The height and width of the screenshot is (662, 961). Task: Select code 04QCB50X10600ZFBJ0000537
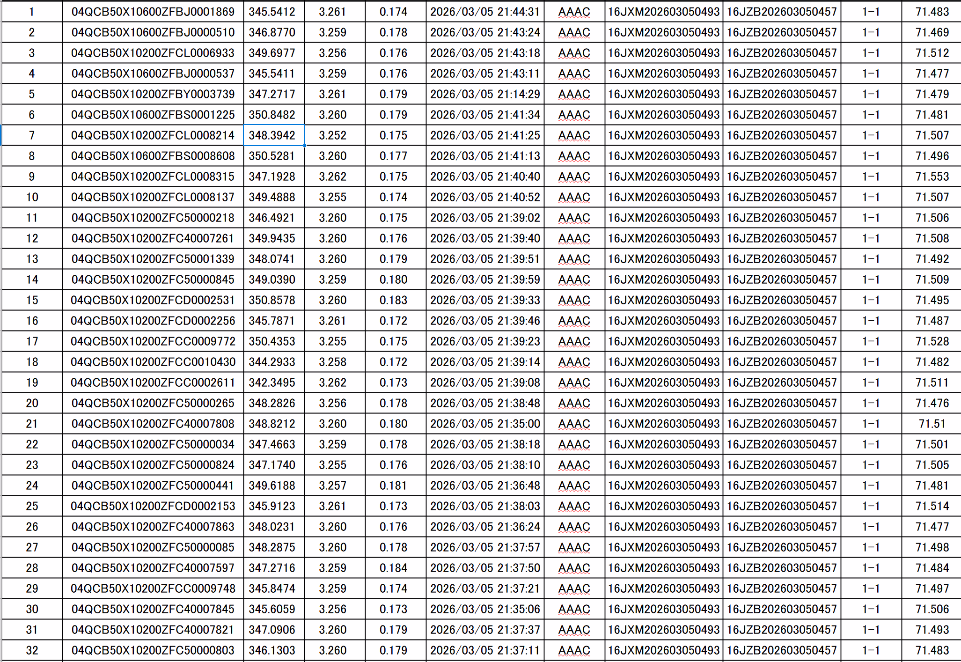pos(153,74)
